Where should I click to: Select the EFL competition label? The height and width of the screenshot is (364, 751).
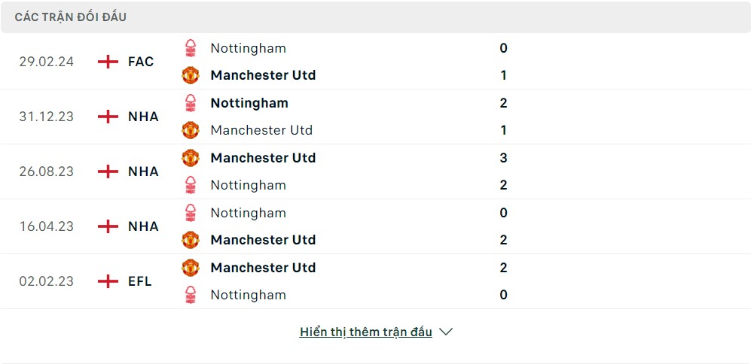tap(140, 281)
